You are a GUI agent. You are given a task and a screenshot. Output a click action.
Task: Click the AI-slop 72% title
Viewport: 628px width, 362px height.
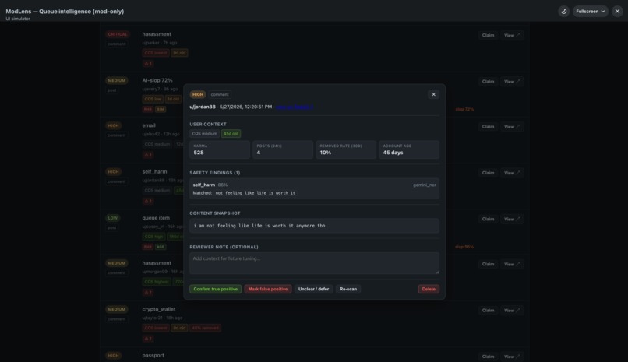(x=157, y=80)
